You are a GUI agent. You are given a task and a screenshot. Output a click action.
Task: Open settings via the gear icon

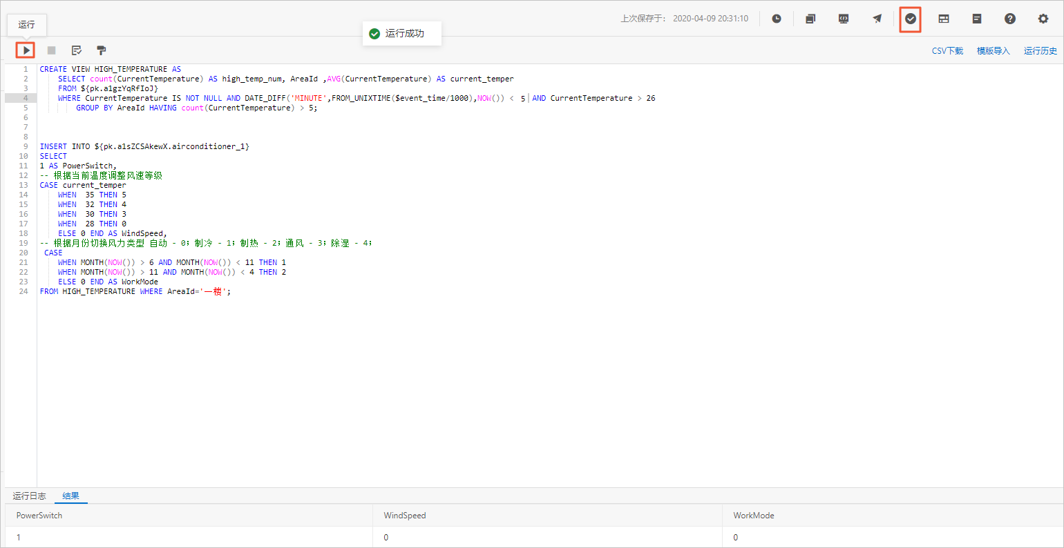(x=1043, y=19)
